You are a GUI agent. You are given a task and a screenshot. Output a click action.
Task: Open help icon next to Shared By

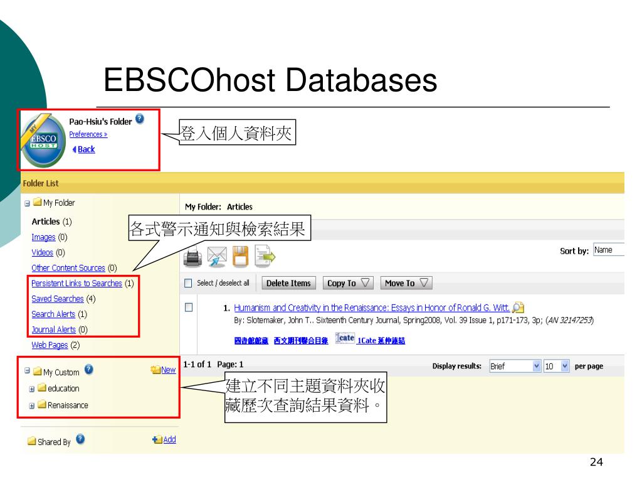[80, 439]
